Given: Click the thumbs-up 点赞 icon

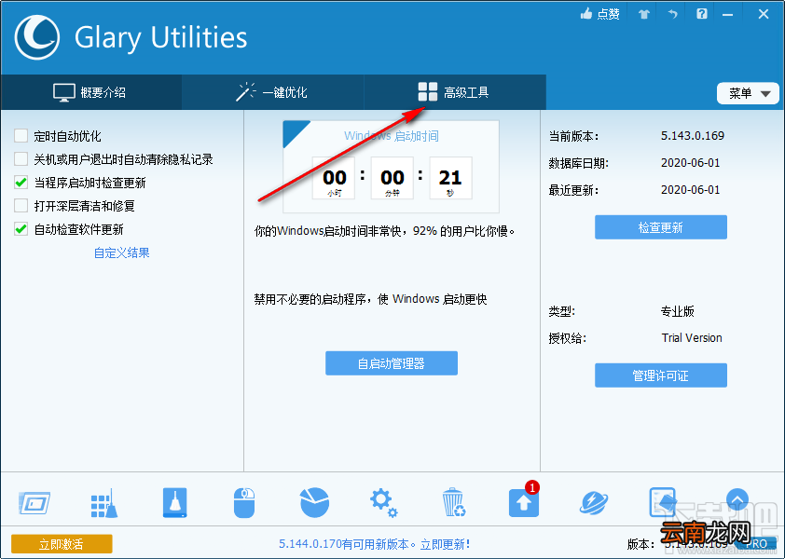Looking at the screenshot, I should pyautogui.click(x=599, y=14).
